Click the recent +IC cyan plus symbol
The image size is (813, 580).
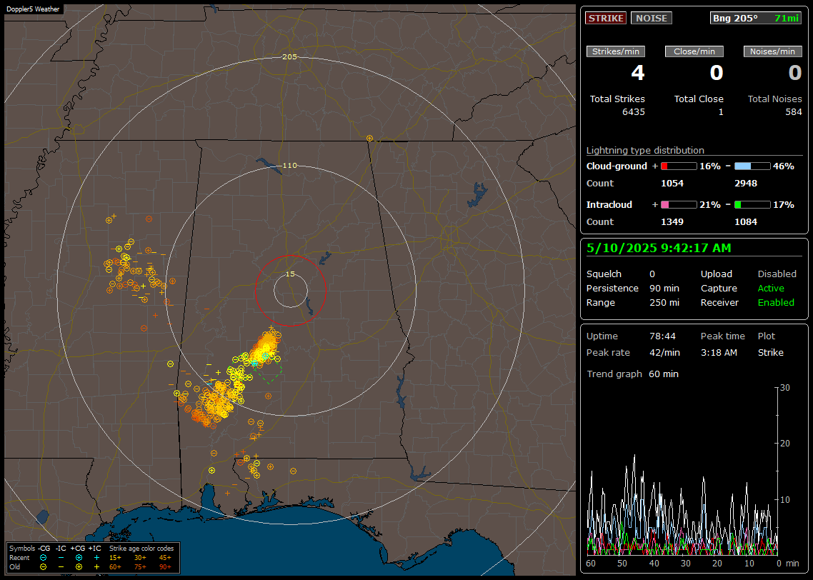(x=96, y=558)
